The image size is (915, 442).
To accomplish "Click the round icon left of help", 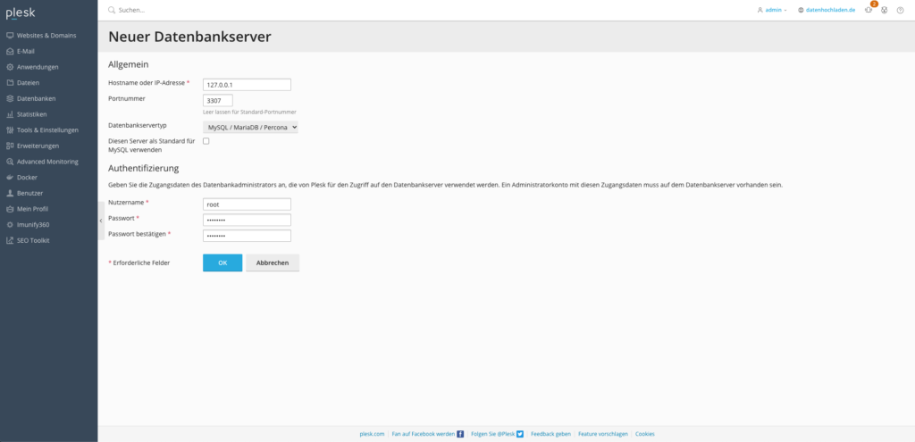I will [x=885, y=10].
